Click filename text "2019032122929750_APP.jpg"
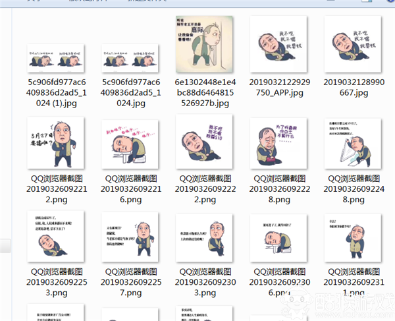395x321 pixels. point(280,88)
